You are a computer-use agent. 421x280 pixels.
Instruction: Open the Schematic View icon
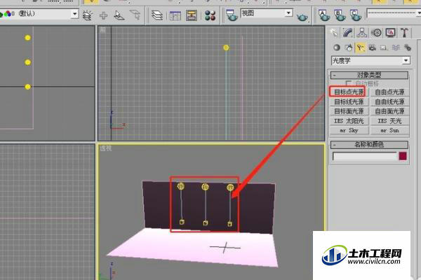tap(192, 15)
